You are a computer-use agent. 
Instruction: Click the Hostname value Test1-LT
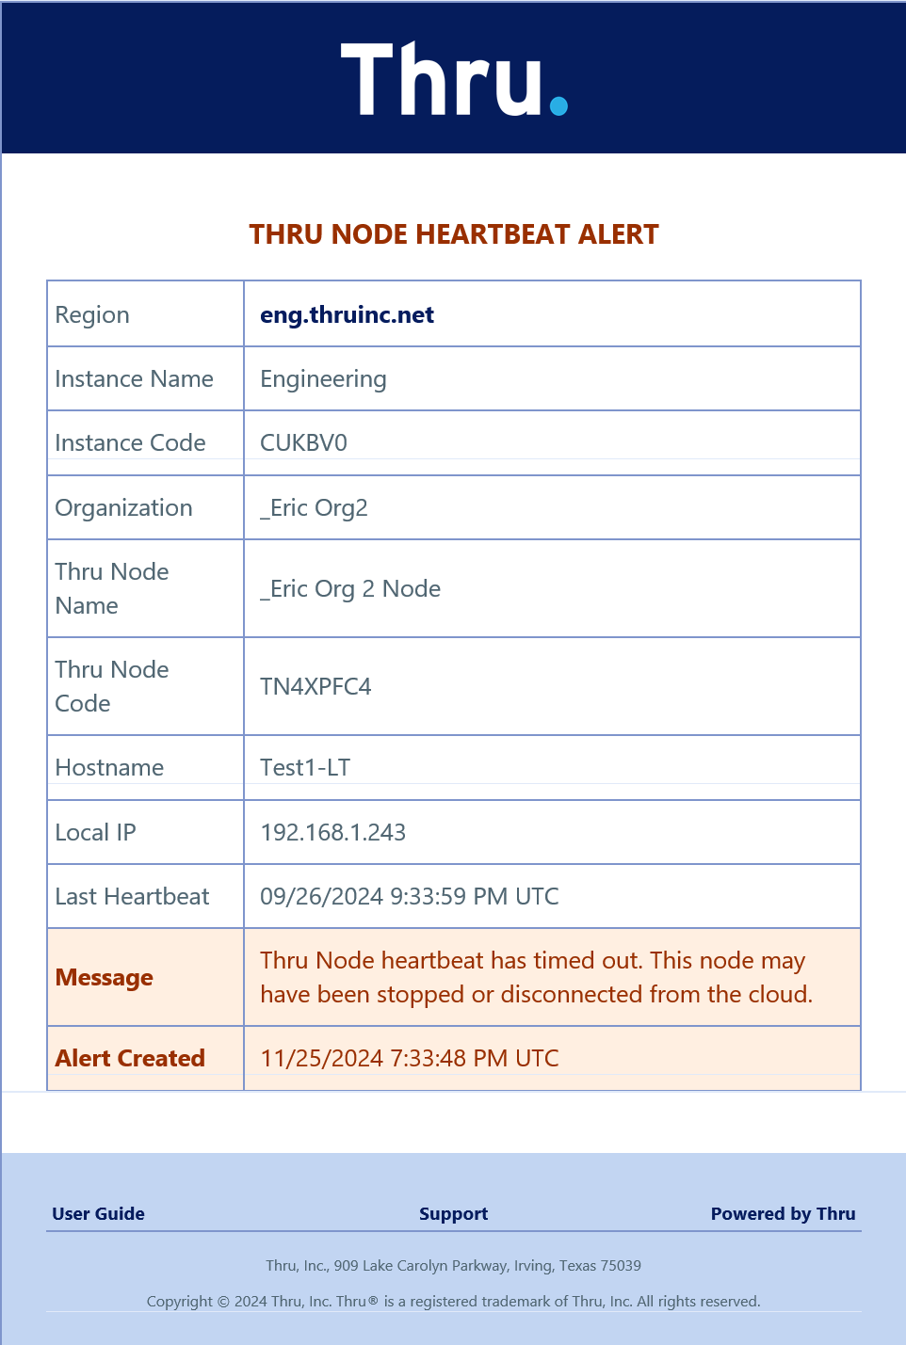pos(305,767)
